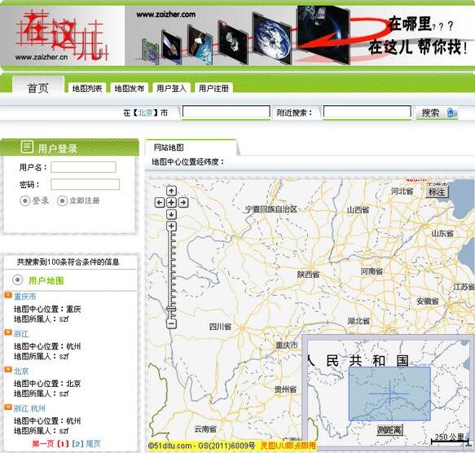Click the 北京 city link in search bar
Viewport: 475px width, 453px height.
pyautogui.click(x=146, y=112)
